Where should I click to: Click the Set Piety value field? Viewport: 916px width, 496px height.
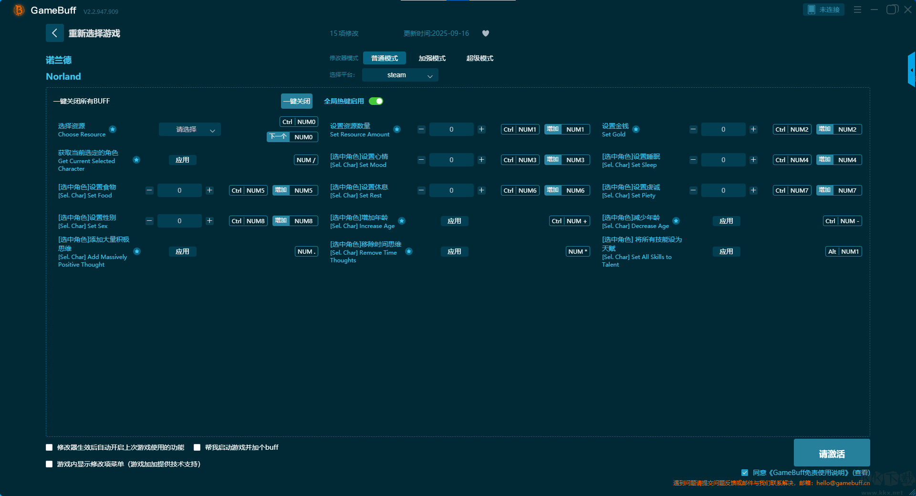pyautogui.click(x=723, y=190)
